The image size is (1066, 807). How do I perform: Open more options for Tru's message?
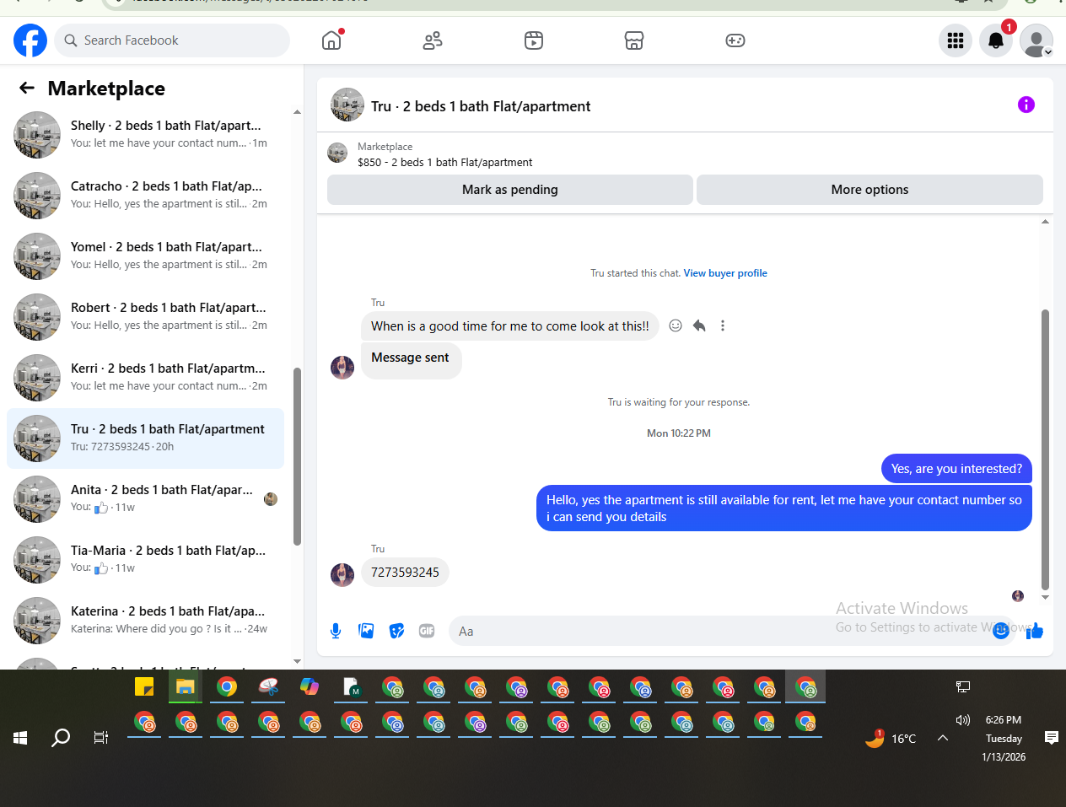click(x=723, y=325)
